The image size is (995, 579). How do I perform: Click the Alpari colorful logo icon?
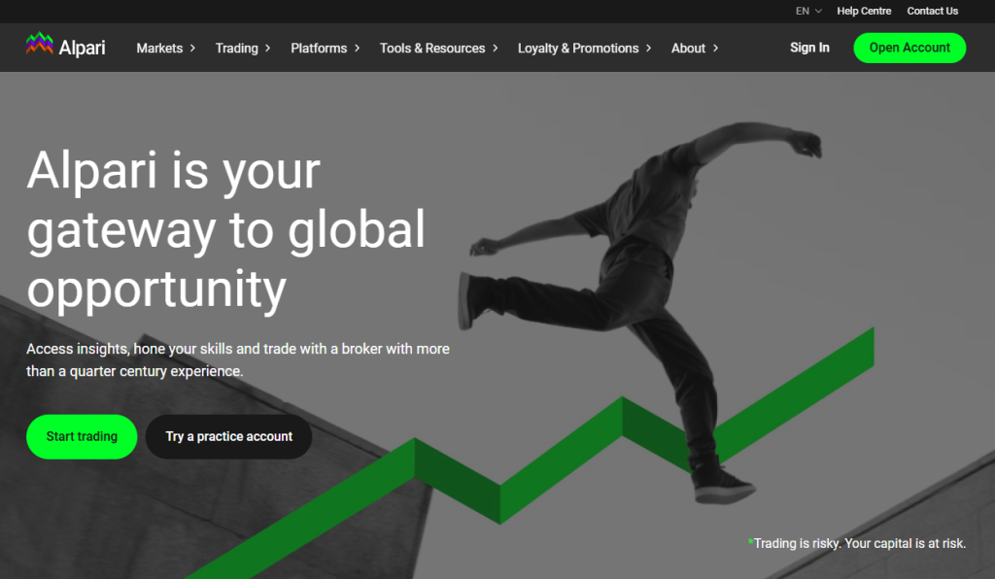39,45
